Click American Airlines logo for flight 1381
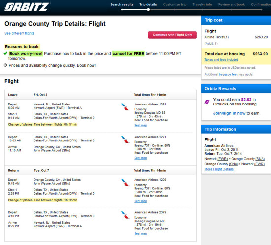The image size is (271, 245). pyautogui.click(x=125, y=106)
